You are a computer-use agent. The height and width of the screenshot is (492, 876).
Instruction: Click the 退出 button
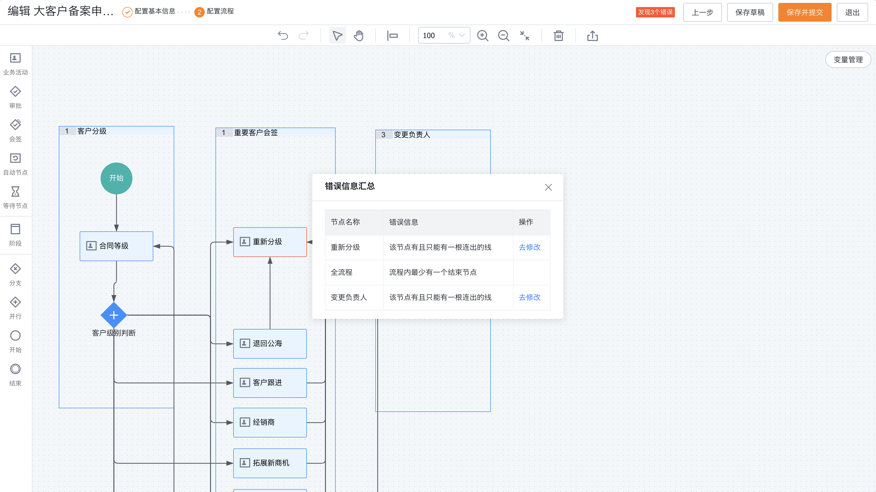click(x=852, y=12)
